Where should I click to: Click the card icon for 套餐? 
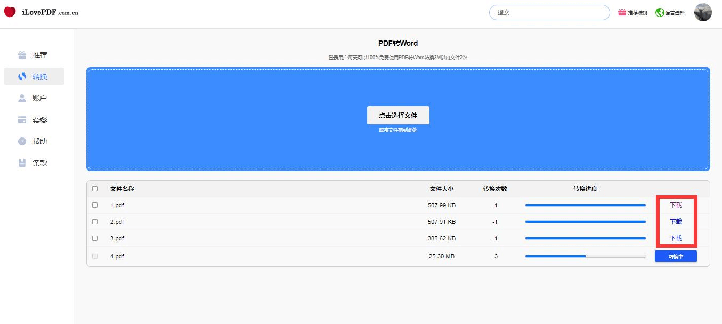pyautogui.click(x=22, y=120)
